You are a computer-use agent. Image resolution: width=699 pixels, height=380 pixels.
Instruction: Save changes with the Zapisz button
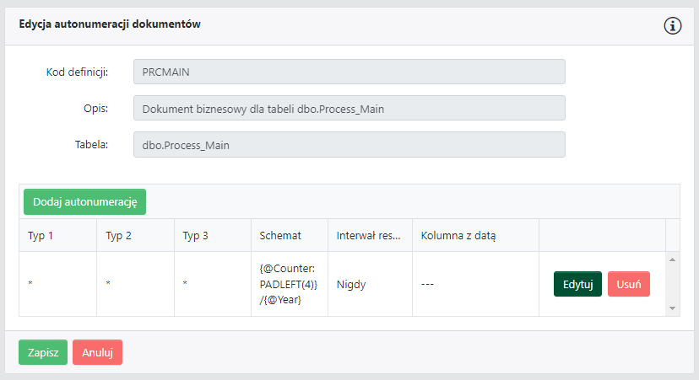click(x=42, y=352)
